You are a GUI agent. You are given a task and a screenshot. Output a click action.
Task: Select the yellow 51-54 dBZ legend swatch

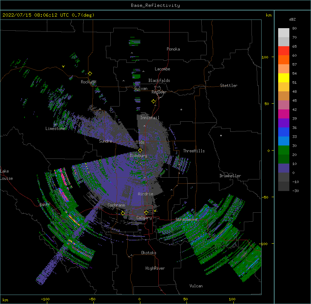pyautogui.click(x=284, y=78)
